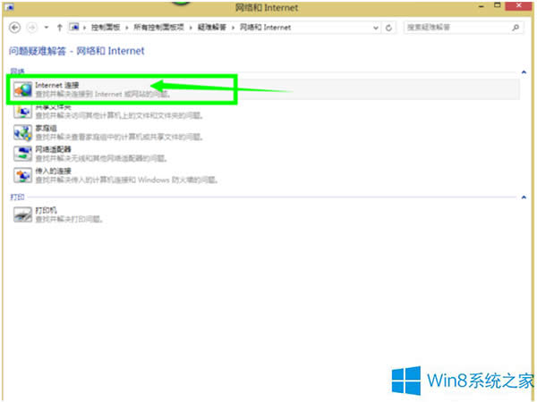Click the 家庭组 description about shared files
Screen dimensions: 537x402
[120, 137]
